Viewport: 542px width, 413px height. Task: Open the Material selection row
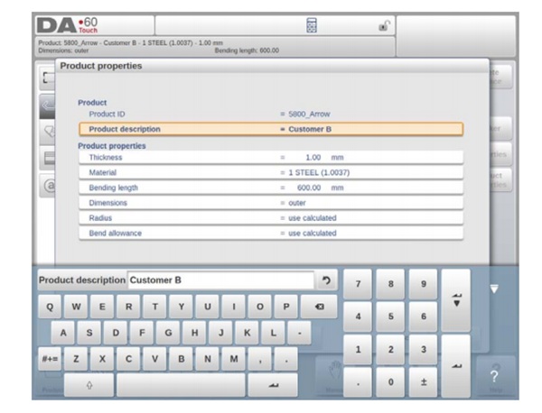[271, 172]
